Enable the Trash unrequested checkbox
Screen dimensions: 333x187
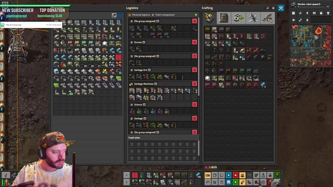[153, 15]
